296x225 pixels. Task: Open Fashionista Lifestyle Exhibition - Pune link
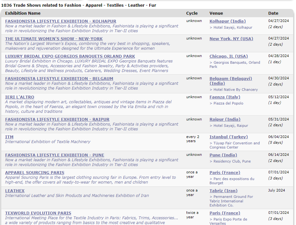55,155
